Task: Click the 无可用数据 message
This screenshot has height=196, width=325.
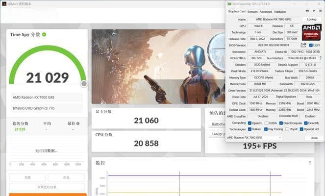Action: (x=46, y=151)
